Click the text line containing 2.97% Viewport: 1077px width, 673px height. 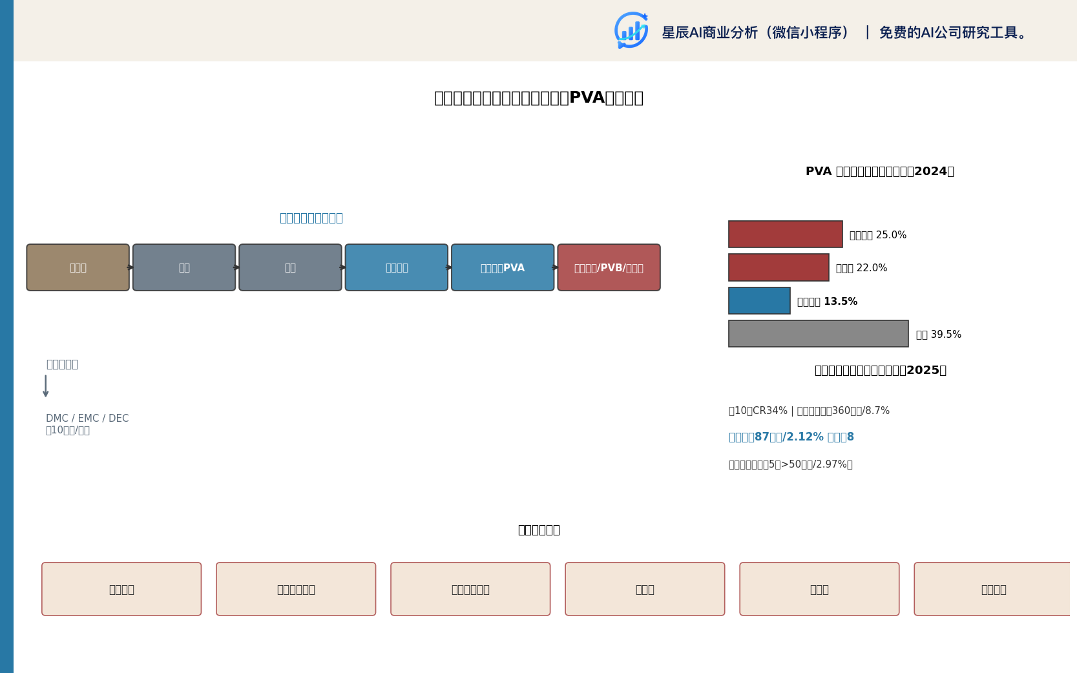791,464
